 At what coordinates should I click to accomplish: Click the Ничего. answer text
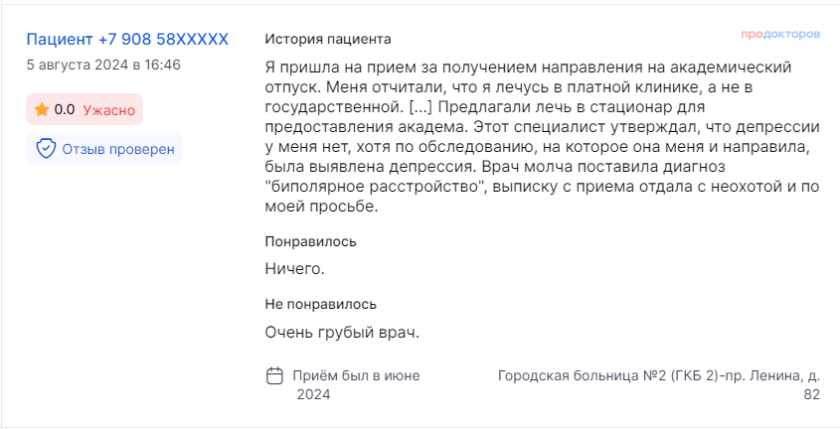pos(294,268)
